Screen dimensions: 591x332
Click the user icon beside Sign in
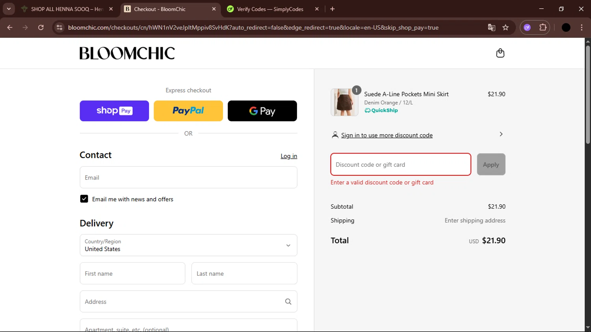[335, 135]
